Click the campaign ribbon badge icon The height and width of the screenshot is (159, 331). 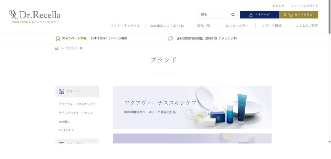(58, 38)
